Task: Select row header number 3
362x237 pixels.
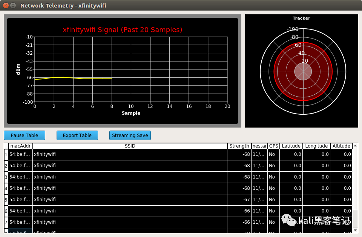Action: (6, 177)
